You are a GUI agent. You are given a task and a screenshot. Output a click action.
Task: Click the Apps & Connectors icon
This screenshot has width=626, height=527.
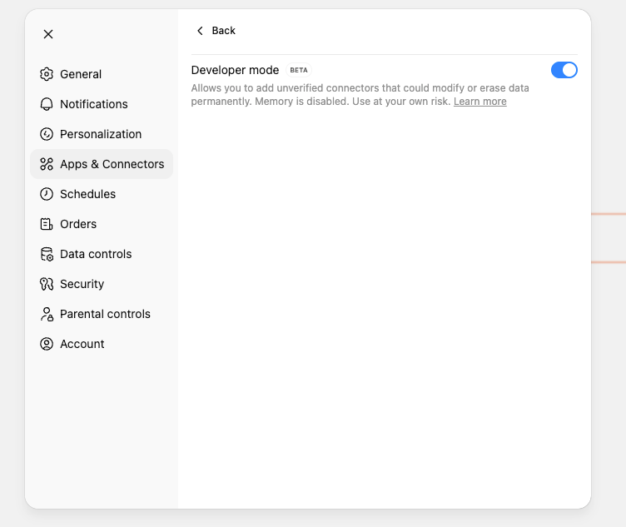[x=47, y=164]
